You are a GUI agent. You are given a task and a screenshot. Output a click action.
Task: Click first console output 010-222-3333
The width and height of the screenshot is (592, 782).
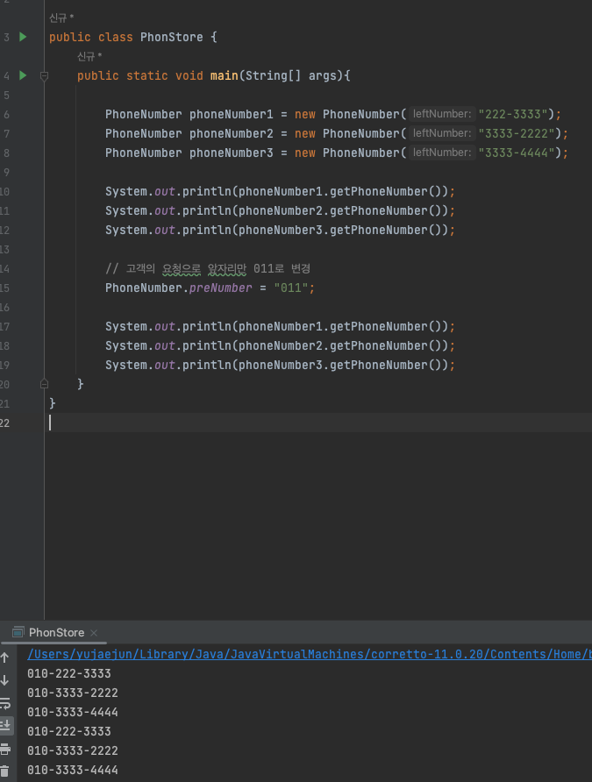pyautogui.click(x=69, y=673)
